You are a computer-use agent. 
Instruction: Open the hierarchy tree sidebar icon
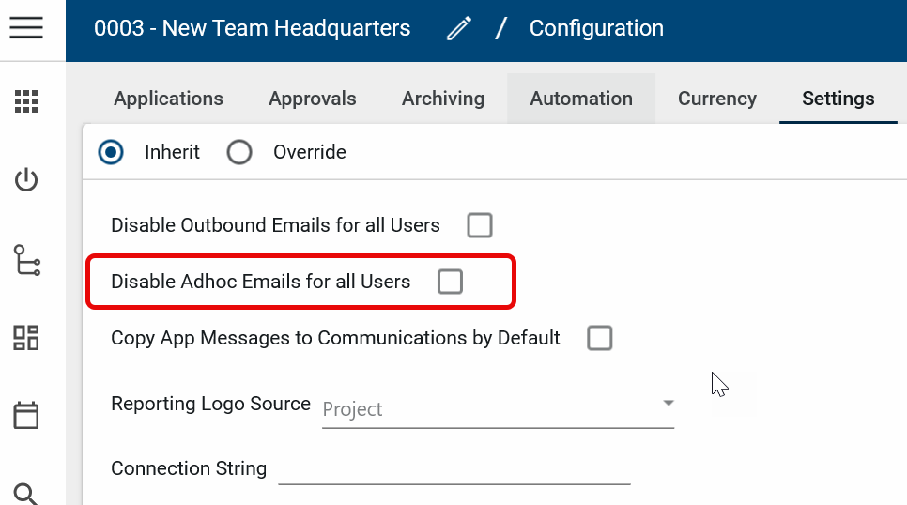coord(26,260)
